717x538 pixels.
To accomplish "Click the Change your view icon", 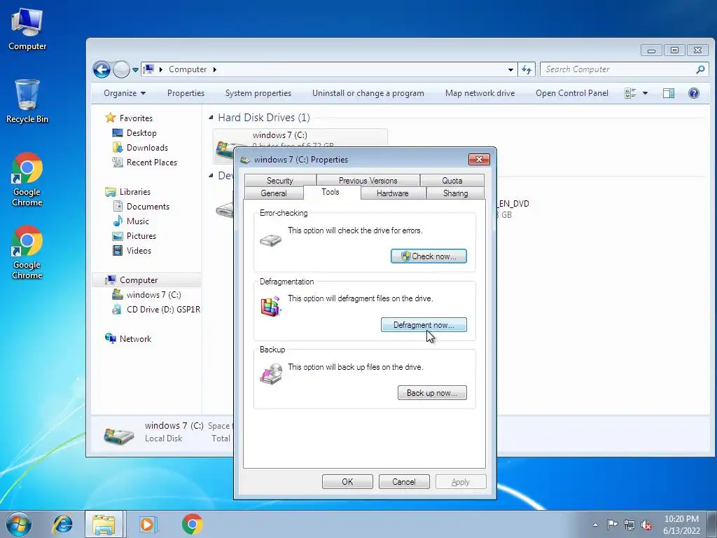I will (x=630, y=93).
